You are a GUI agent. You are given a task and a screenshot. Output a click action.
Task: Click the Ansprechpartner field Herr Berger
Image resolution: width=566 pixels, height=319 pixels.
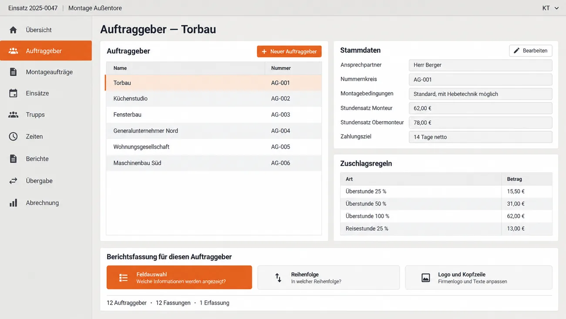click(x=481, y=65)
